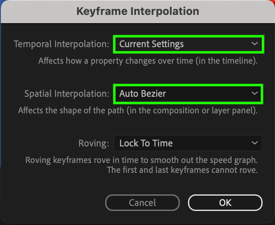
Task: Click the chevron arrow beside Current Settings
Action: [254, 44]
